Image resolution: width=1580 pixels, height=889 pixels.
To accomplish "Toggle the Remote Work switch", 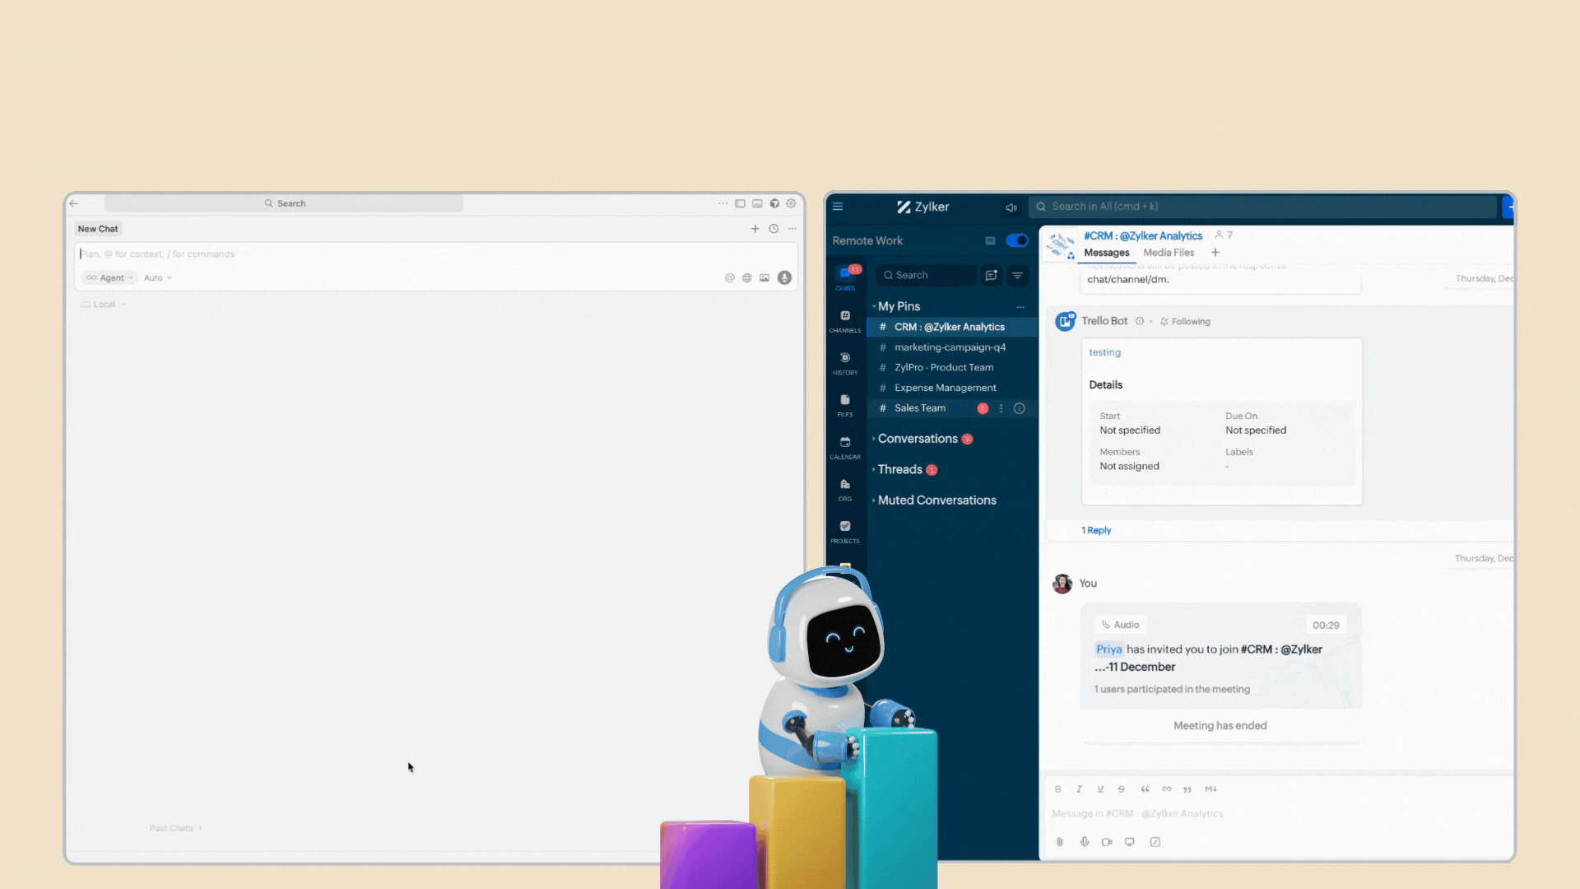I will [1017, 240].
